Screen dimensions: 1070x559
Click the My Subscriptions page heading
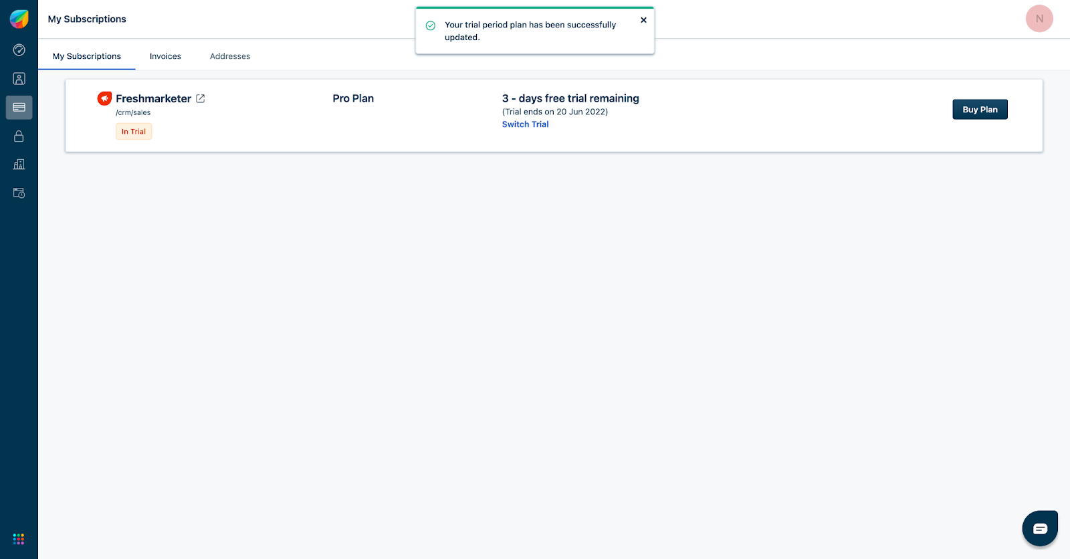point(87,19)
